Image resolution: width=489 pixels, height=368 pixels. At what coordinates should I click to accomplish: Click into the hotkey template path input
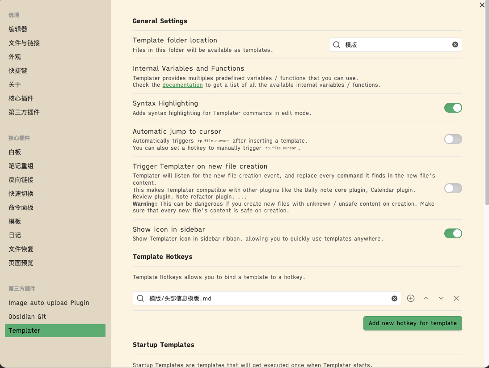point(267,298)
